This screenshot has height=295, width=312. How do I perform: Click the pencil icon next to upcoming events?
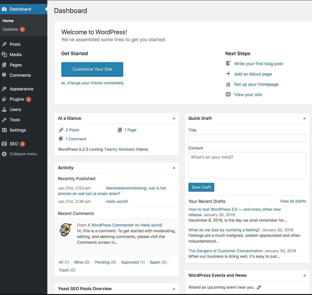(259, 287)
